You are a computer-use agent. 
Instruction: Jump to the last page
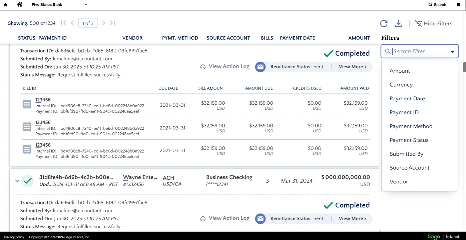113,23
